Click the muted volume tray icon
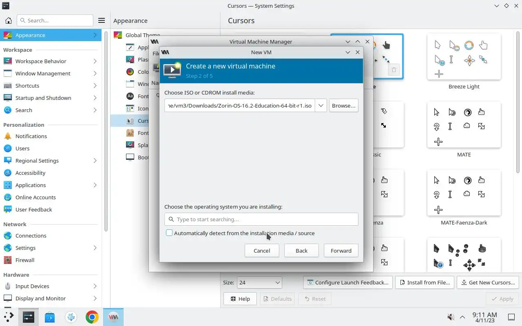 (x=451, y=317)
